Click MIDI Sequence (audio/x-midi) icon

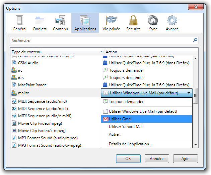(x=14, y=116)
